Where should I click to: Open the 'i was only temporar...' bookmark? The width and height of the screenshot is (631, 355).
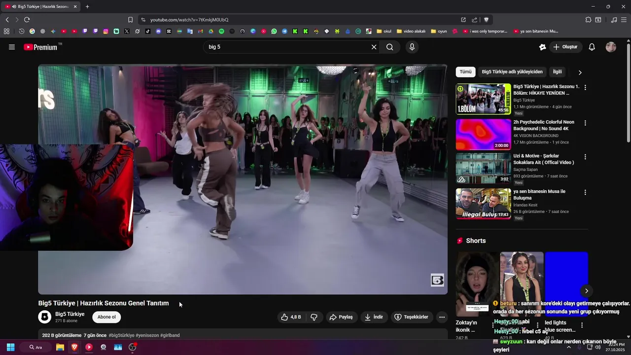[485, 31]
